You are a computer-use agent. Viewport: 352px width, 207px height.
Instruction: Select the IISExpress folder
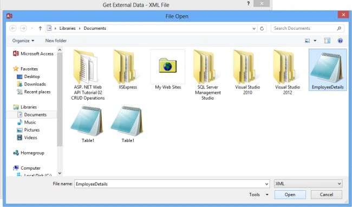[128, 69]
